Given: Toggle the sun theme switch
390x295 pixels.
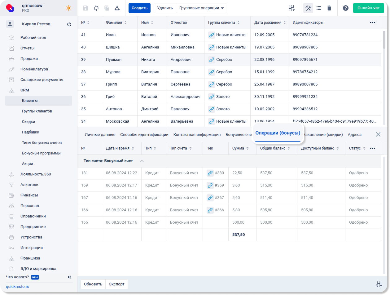Looking at the screenshot, I should coord(68,8).
